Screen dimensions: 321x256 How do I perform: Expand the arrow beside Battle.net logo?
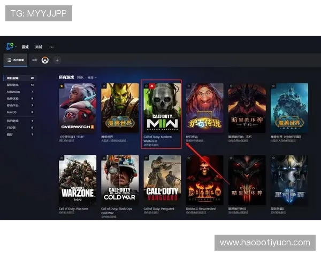(16, 47)
